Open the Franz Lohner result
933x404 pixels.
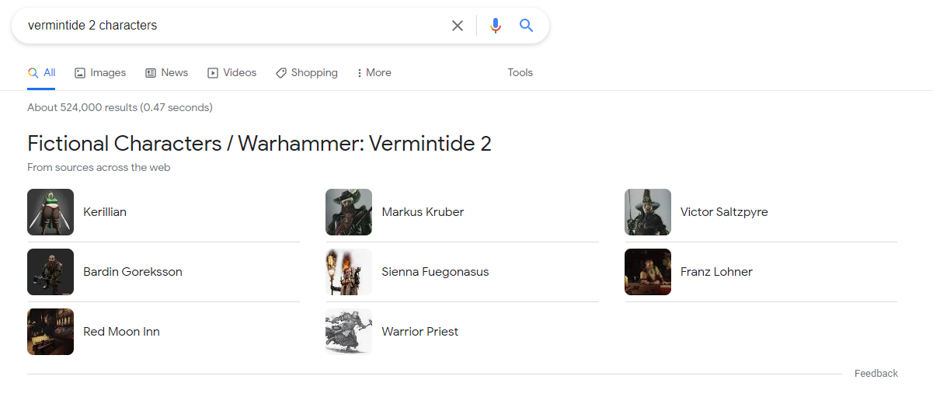click(x=716, y=272)
